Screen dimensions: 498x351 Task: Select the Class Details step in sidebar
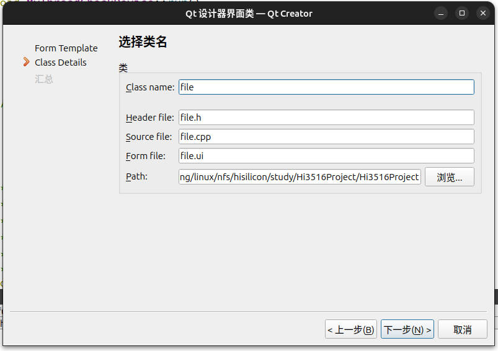60,63
